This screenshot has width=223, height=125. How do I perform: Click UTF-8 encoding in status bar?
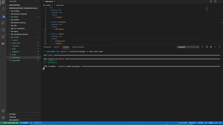pyautogui.click(x=201, y=123)
